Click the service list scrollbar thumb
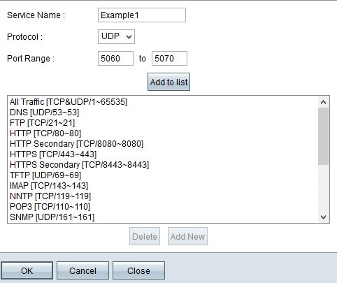Image resolution: width=337 pixels, height=283 pixels. [323, 136]
